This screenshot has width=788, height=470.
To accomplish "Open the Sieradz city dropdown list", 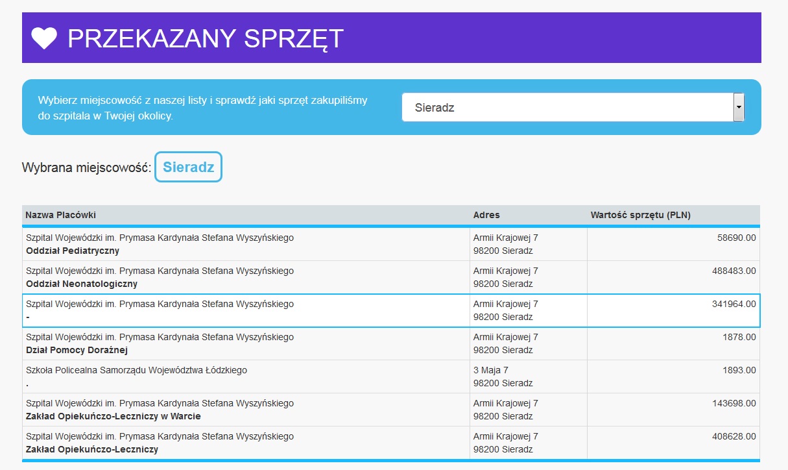I will click(567, 108).
